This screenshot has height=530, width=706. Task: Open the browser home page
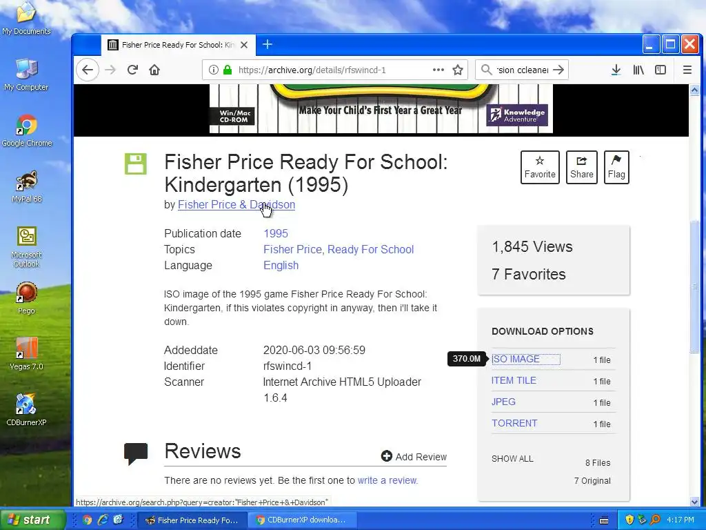(x=154, y=70)
